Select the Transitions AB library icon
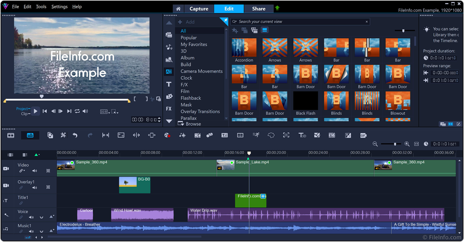 pyautogui.click(x=169, y=72)
